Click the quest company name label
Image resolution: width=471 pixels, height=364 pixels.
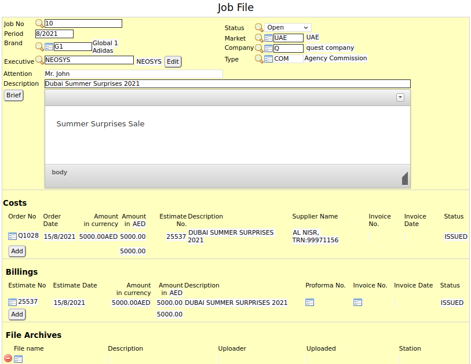tap(330, 48)
